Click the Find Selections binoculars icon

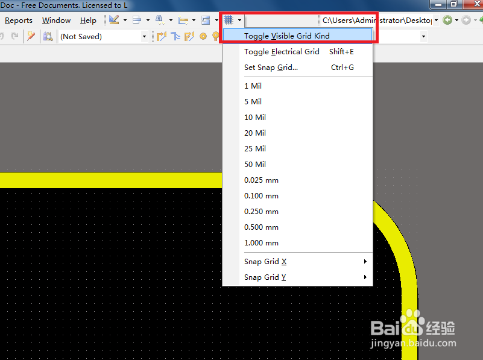[160, 20]
